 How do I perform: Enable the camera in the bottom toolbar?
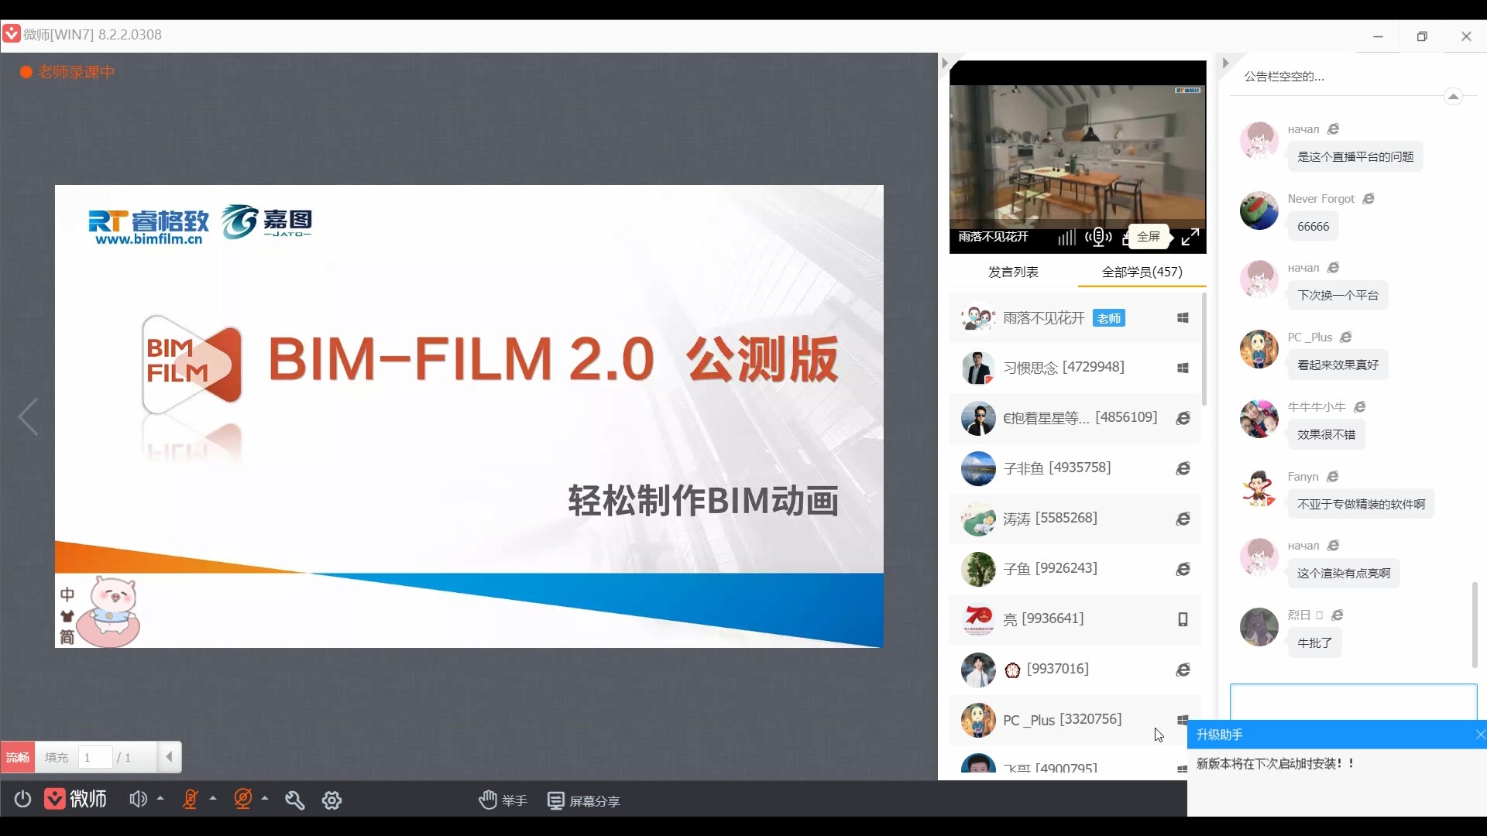point(244,800)
